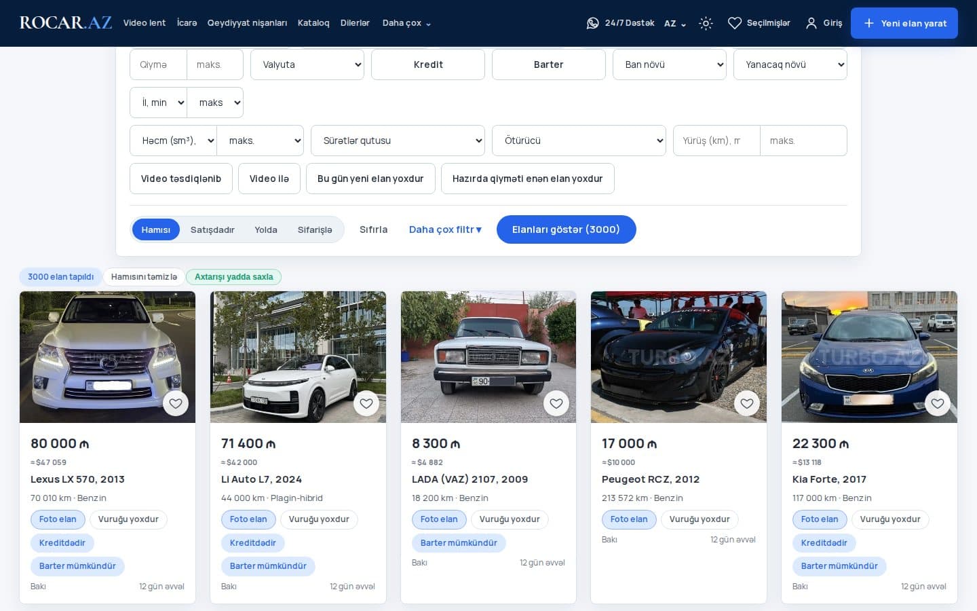977x611 pixels.
Task: Expand the Daha çox navigation menu
Action: (x=406, y=23)
